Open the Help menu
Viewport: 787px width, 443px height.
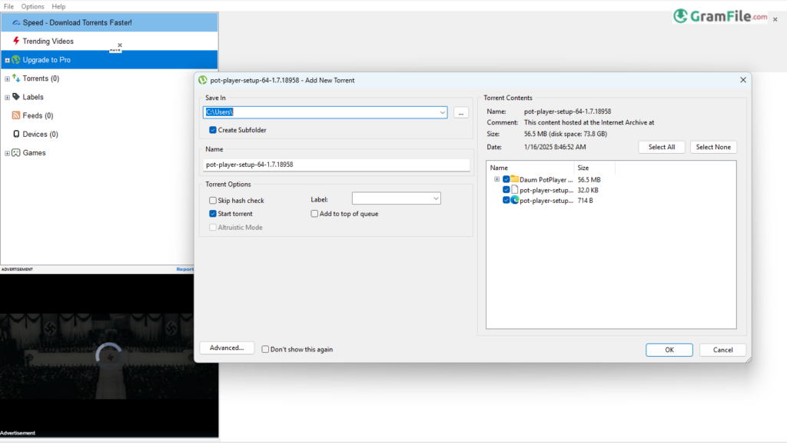[x=58, y=6]
